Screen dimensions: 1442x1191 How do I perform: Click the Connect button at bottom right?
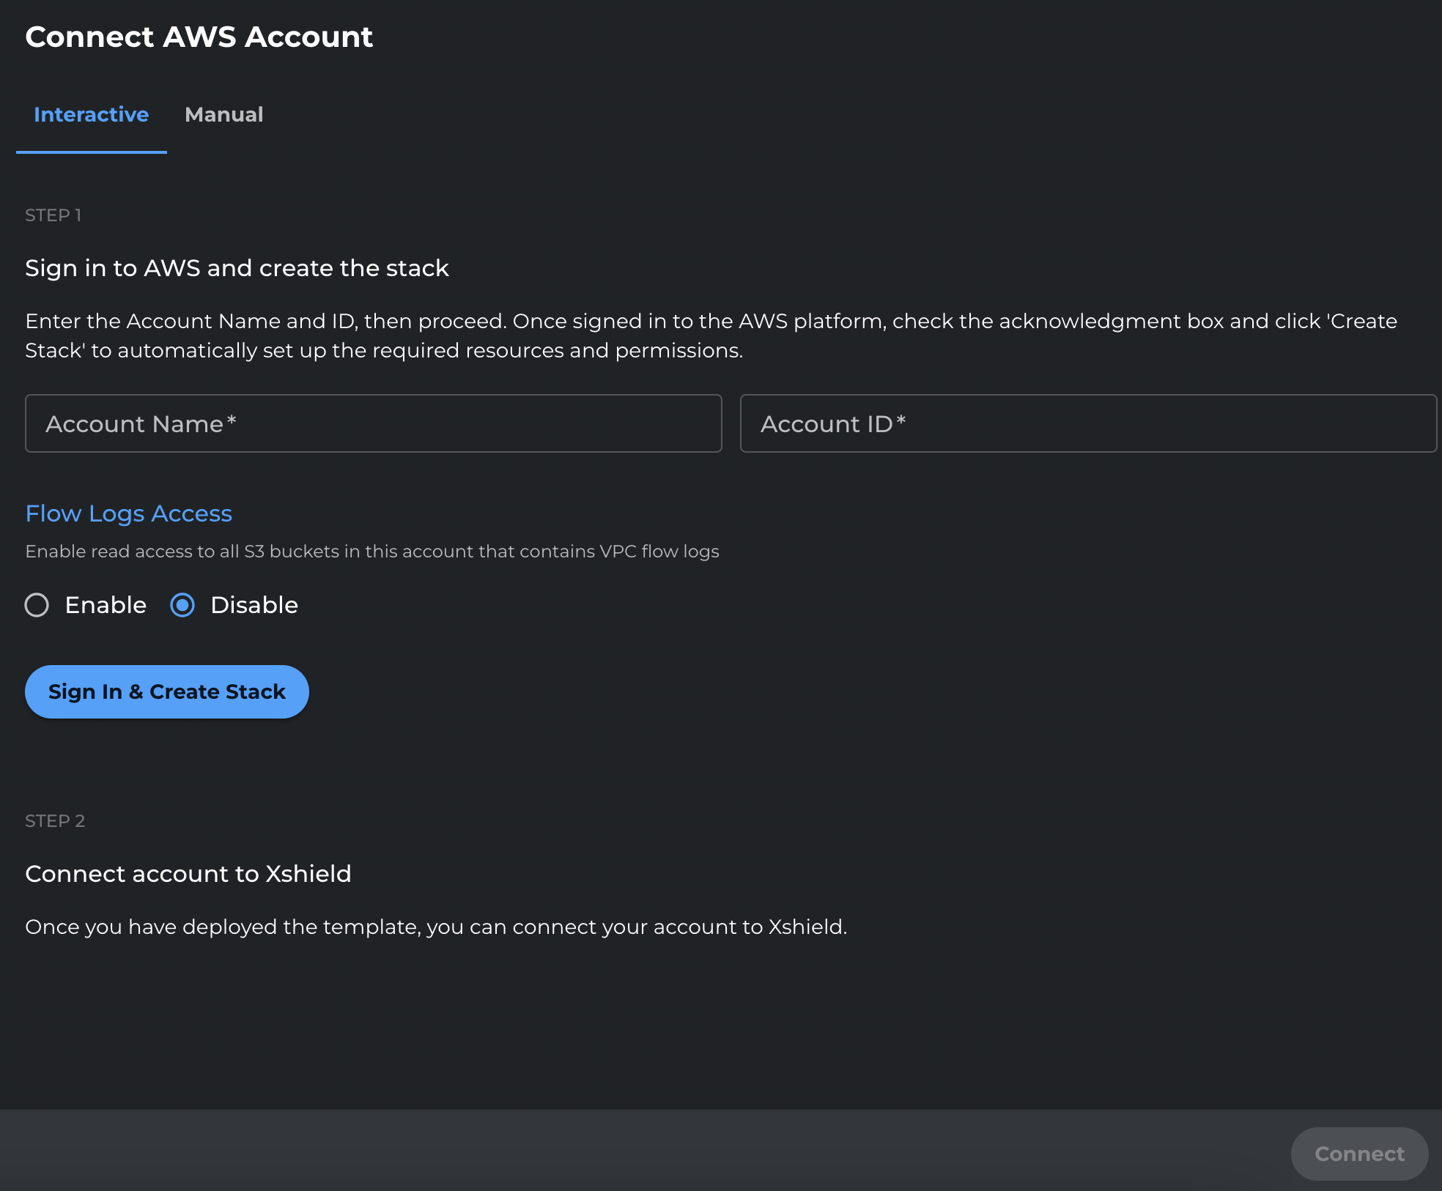(1358, 1153)
